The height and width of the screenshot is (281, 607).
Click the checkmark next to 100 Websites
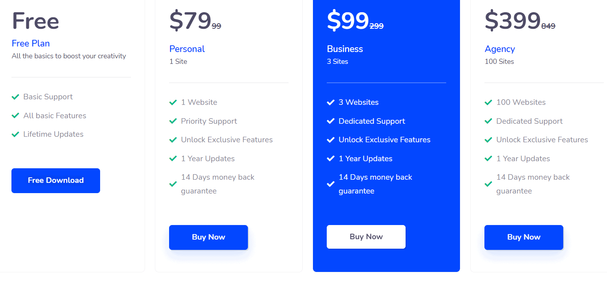[x=488, y=102]
